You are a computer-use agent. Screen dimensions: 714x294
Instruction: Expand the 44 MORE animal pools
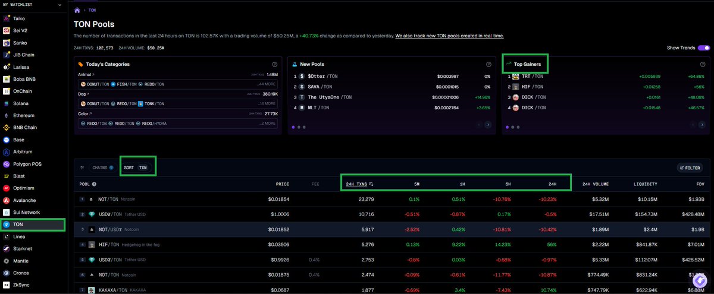tap(265, 84)
